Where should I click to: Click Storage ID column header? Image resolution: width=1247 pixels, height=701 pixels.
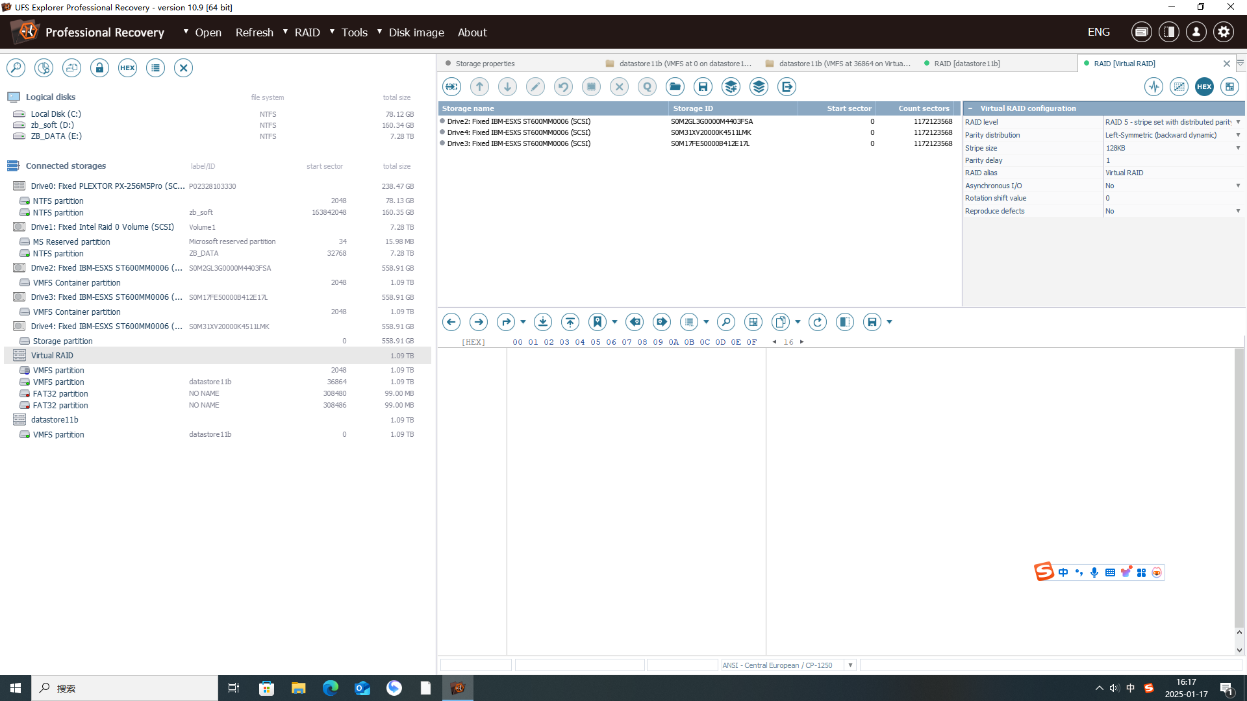[732, 108]
